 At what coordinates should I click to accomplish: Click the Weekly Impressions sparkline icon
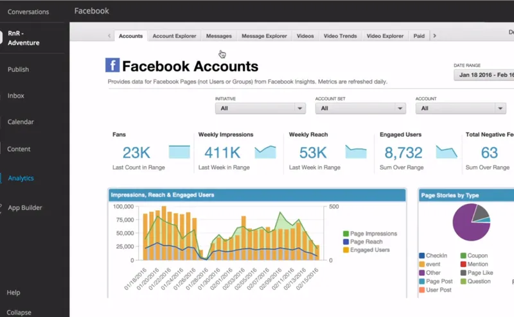pos(265,152)
